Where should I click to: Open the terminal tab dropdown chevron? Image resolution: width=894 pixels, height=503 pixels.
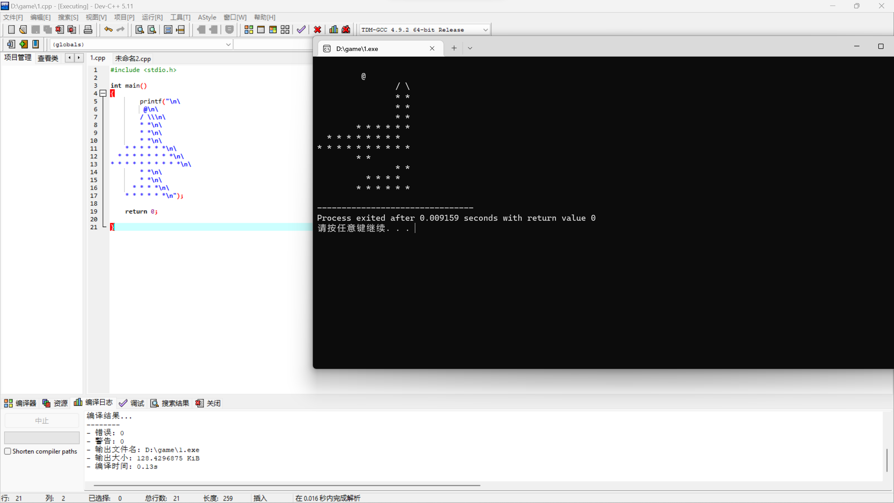pos(470,48)
